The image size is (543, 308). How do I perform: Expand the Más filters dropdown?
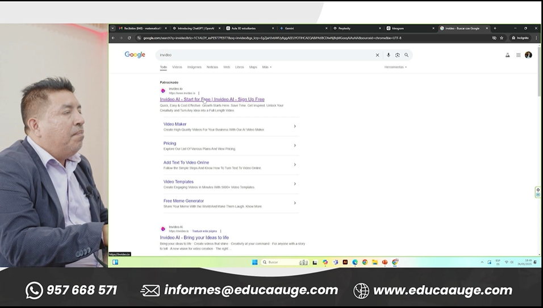point(266,67)
